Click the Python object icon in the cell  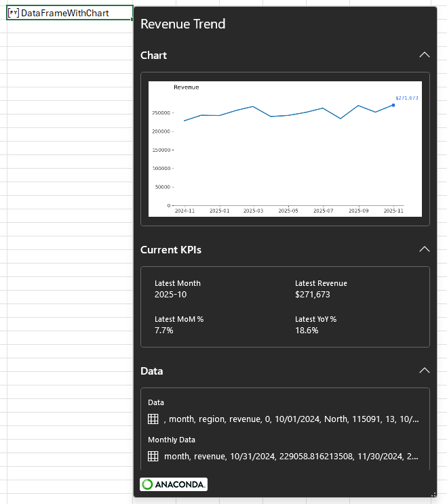pos(14,13)
